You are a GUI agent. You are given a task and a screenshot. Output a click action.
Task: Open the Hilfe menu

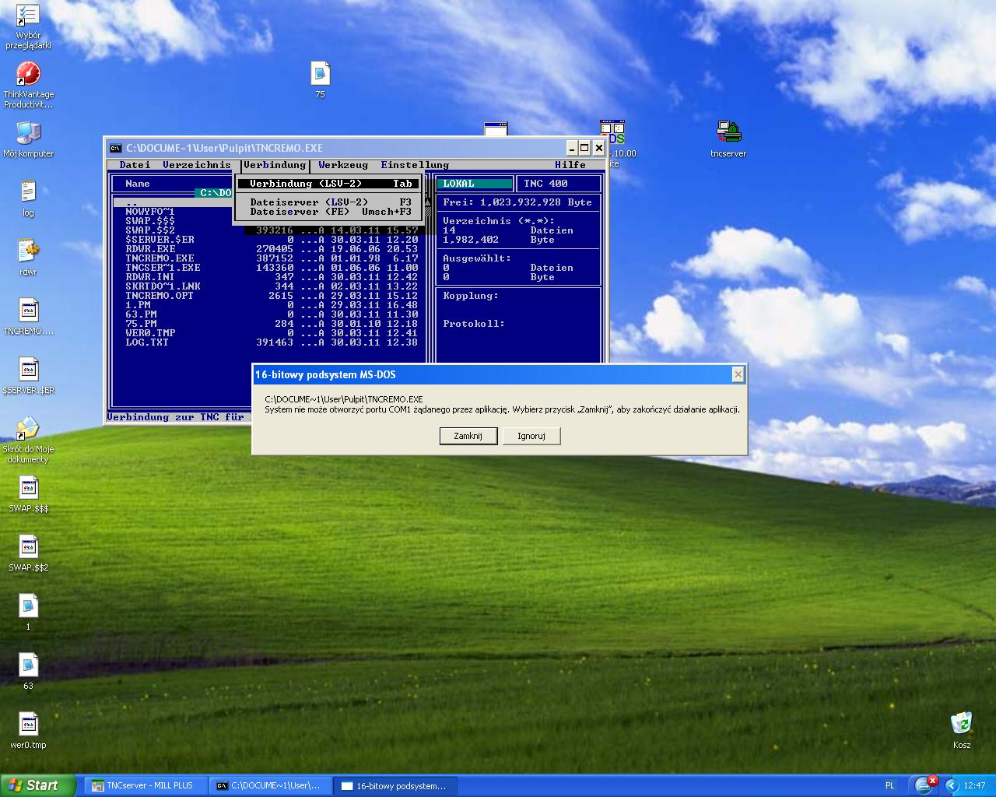(570, 165)
